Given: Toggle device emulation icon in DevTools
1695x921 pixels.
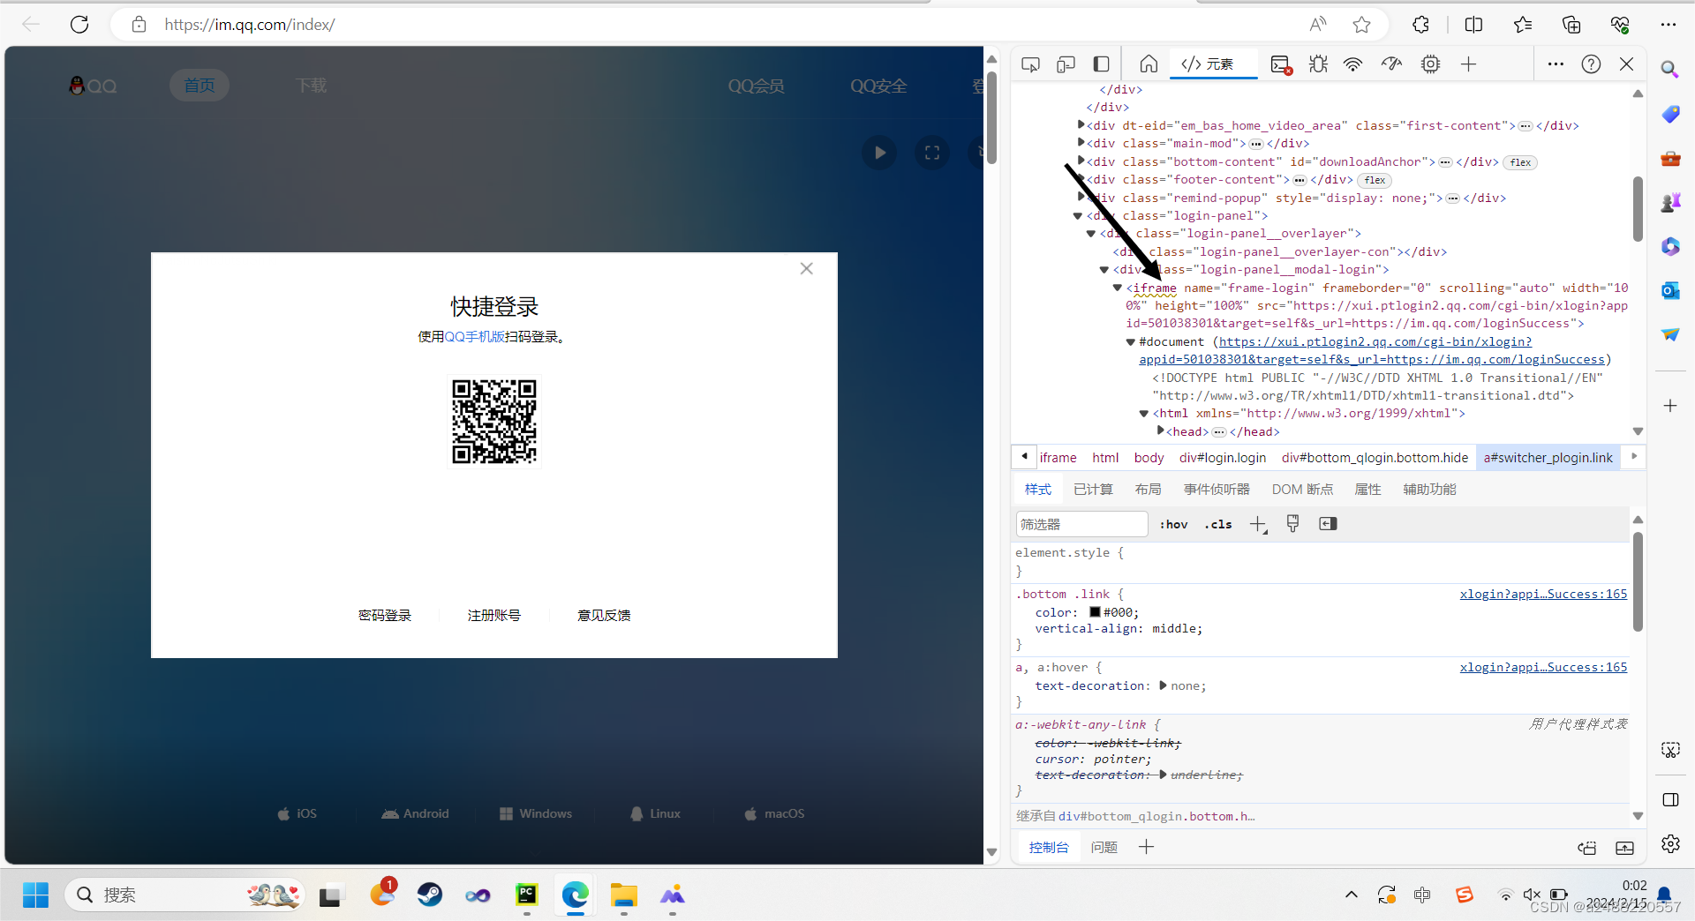Looking at the screenshot, I should tap(1066, 64).
